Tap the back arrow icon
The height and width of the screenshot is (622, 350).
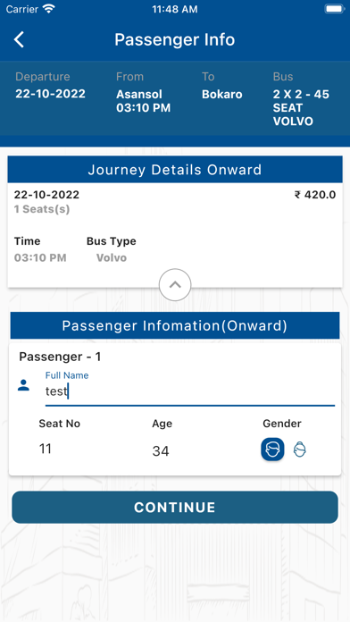[19, 39]
